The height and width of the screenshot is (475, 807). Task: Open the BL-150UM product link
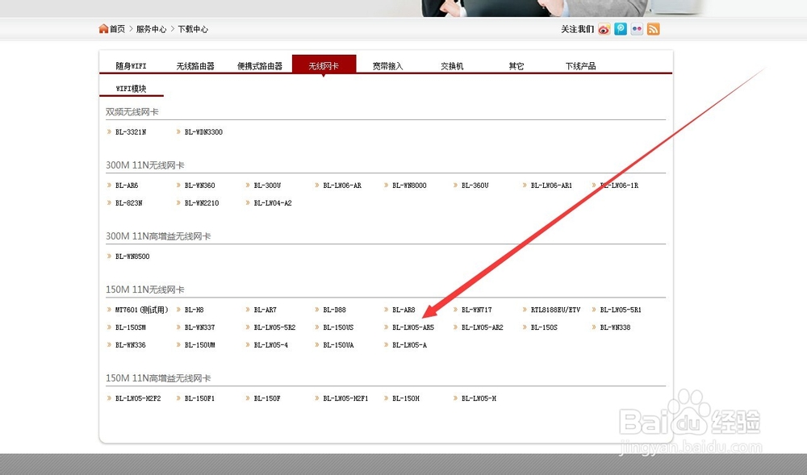(x=199, y=345)
